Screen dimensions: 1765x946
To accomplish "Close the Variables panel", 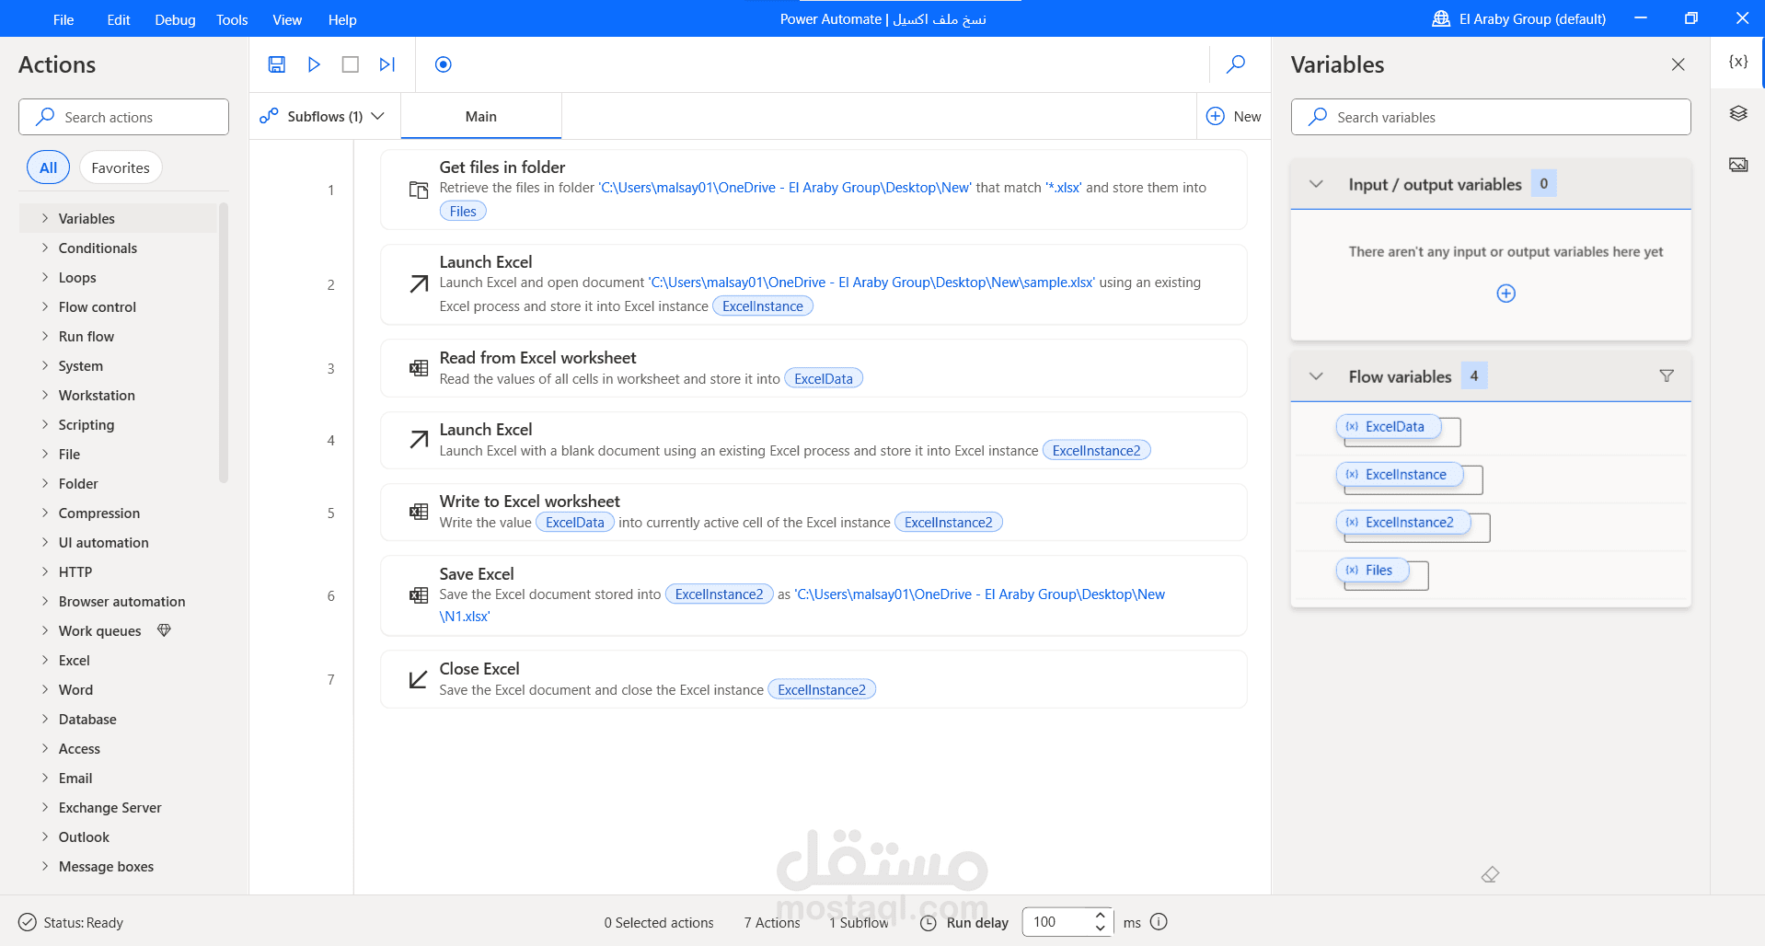I will (1678, 64).
